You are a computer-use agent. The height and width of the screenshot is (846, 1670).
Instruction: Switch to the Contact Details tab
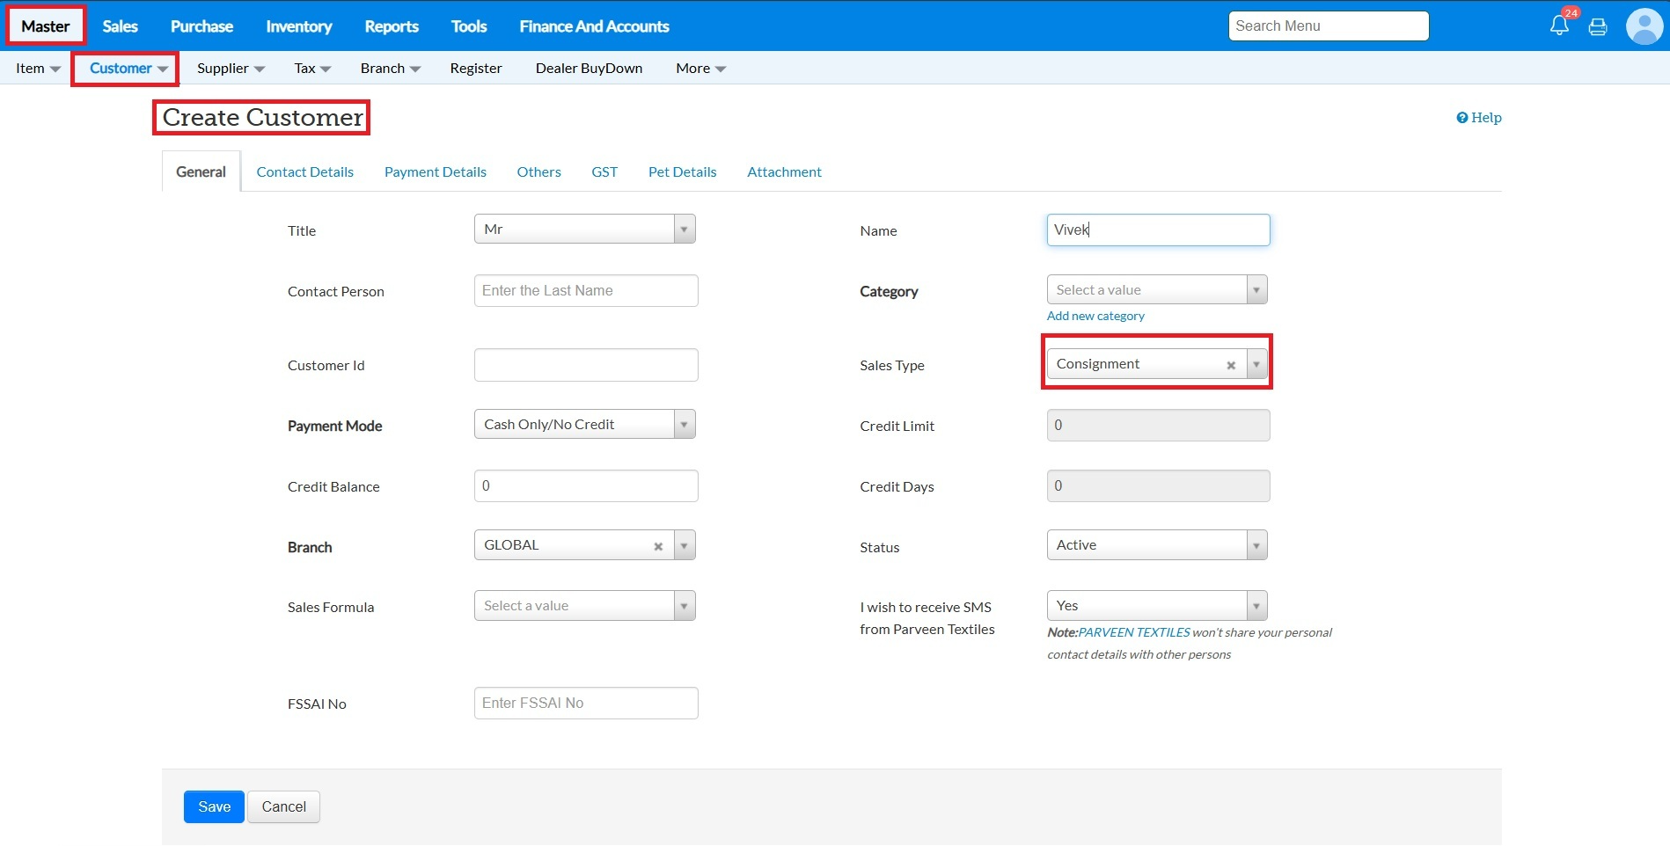coord(304,172)
